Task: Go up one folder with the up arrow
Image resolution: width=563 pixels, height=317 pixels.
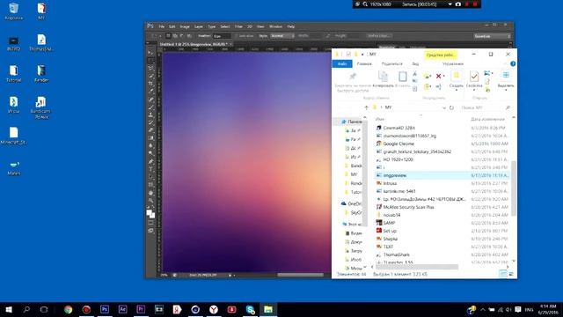Action: tap(366, 107)
